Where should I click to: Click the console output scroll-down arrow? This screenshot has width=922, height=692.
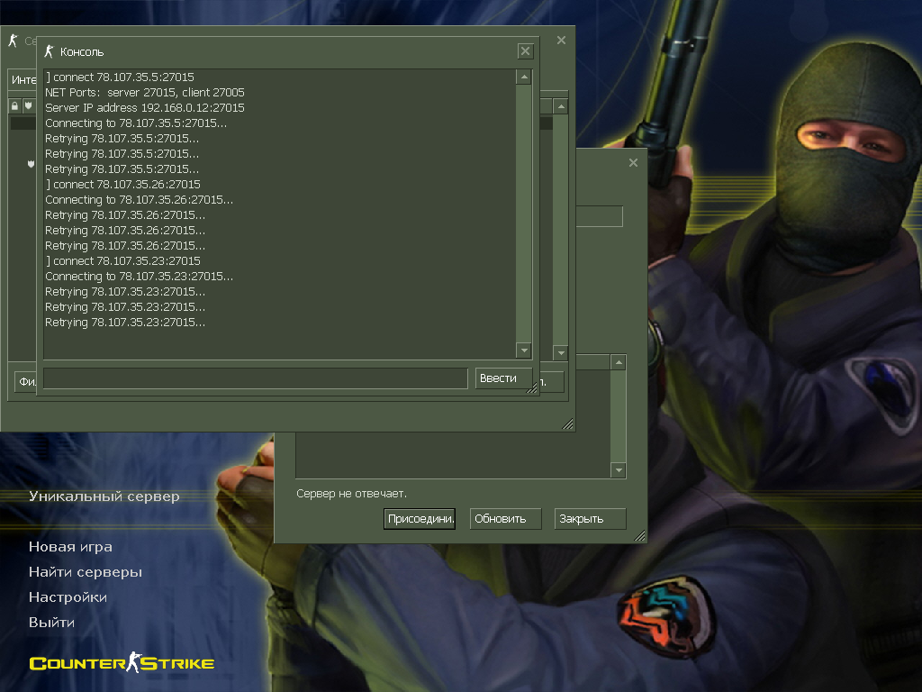click(x=524, y=351)
